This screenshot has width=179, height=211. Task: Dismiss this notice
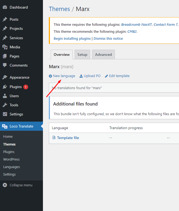coord(108,38)
